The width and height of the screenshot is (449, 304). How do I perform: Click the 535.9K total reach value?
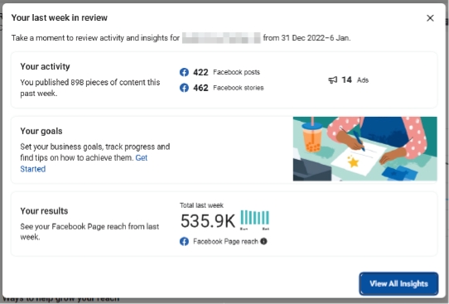[x=208, y=220]
